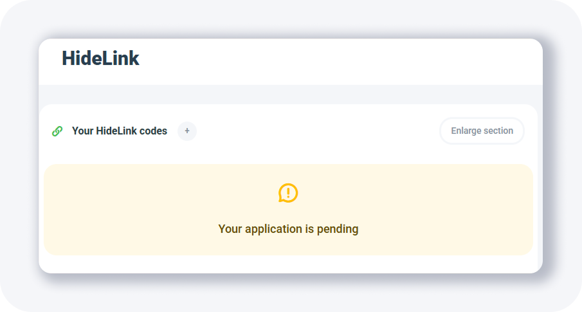The image size is (582, 312).
Task: Click the orange exclamation warning icon
Action: [x=288, y=193]
